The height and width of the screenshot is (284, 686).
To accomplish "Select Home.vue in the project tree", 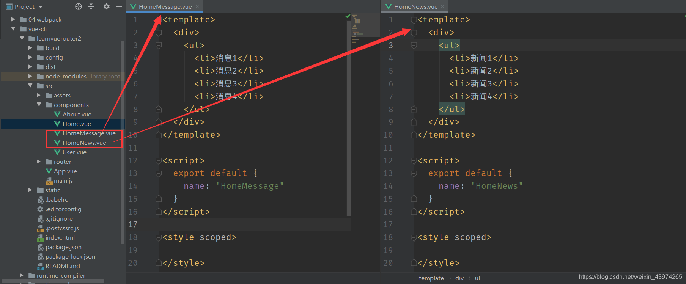I will (x=77, y=124).
